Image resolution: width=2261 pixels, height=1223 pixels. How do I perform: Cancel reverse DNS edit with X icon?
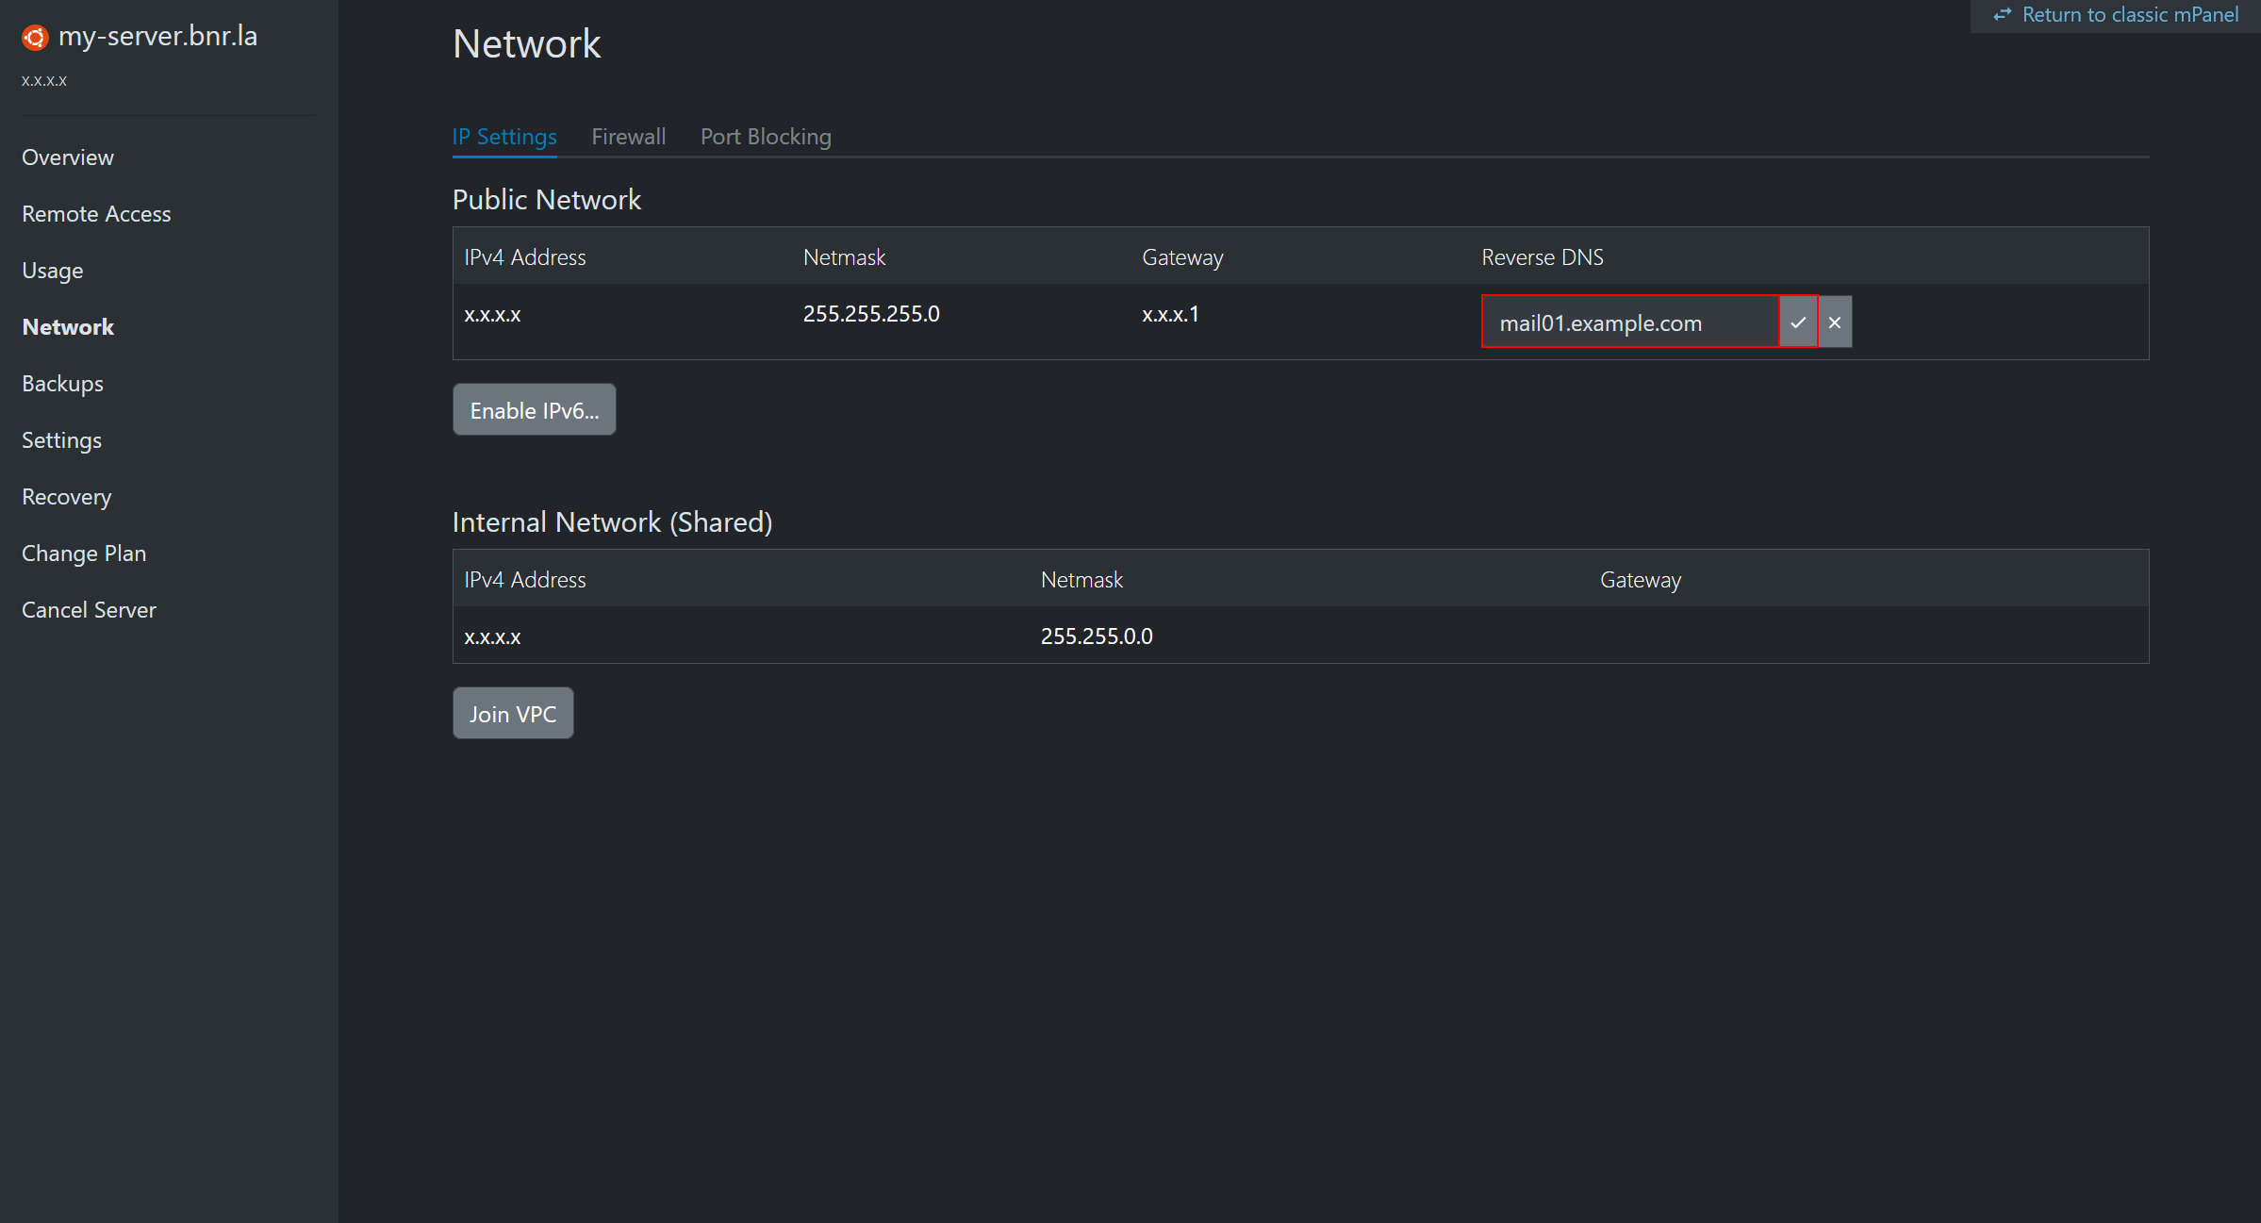(1835, 322)
